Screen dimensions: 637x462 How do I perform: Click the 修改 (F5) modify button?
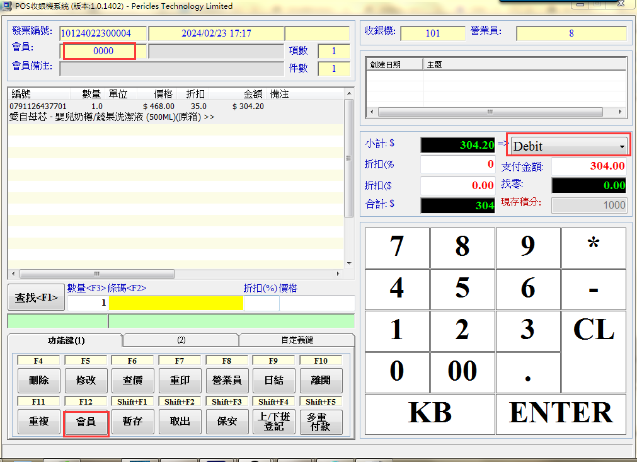point(86,380)
